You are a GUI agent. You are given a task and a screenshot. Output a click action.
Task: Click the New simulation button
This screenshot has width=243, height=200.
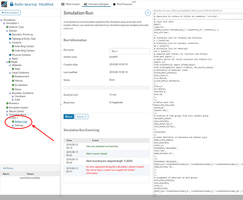pyautogui.click(x=10, y=13)
